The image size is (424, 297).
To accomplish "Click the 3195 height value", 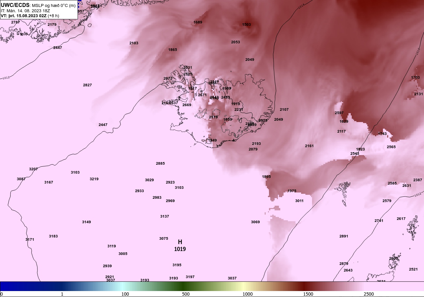I will 177,265.
